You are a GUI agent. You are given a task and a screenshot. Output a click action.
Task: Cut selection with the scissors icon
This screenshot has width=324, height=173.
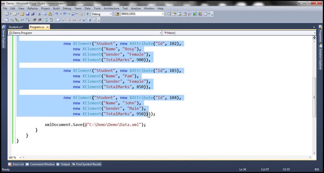click(39, 14)
